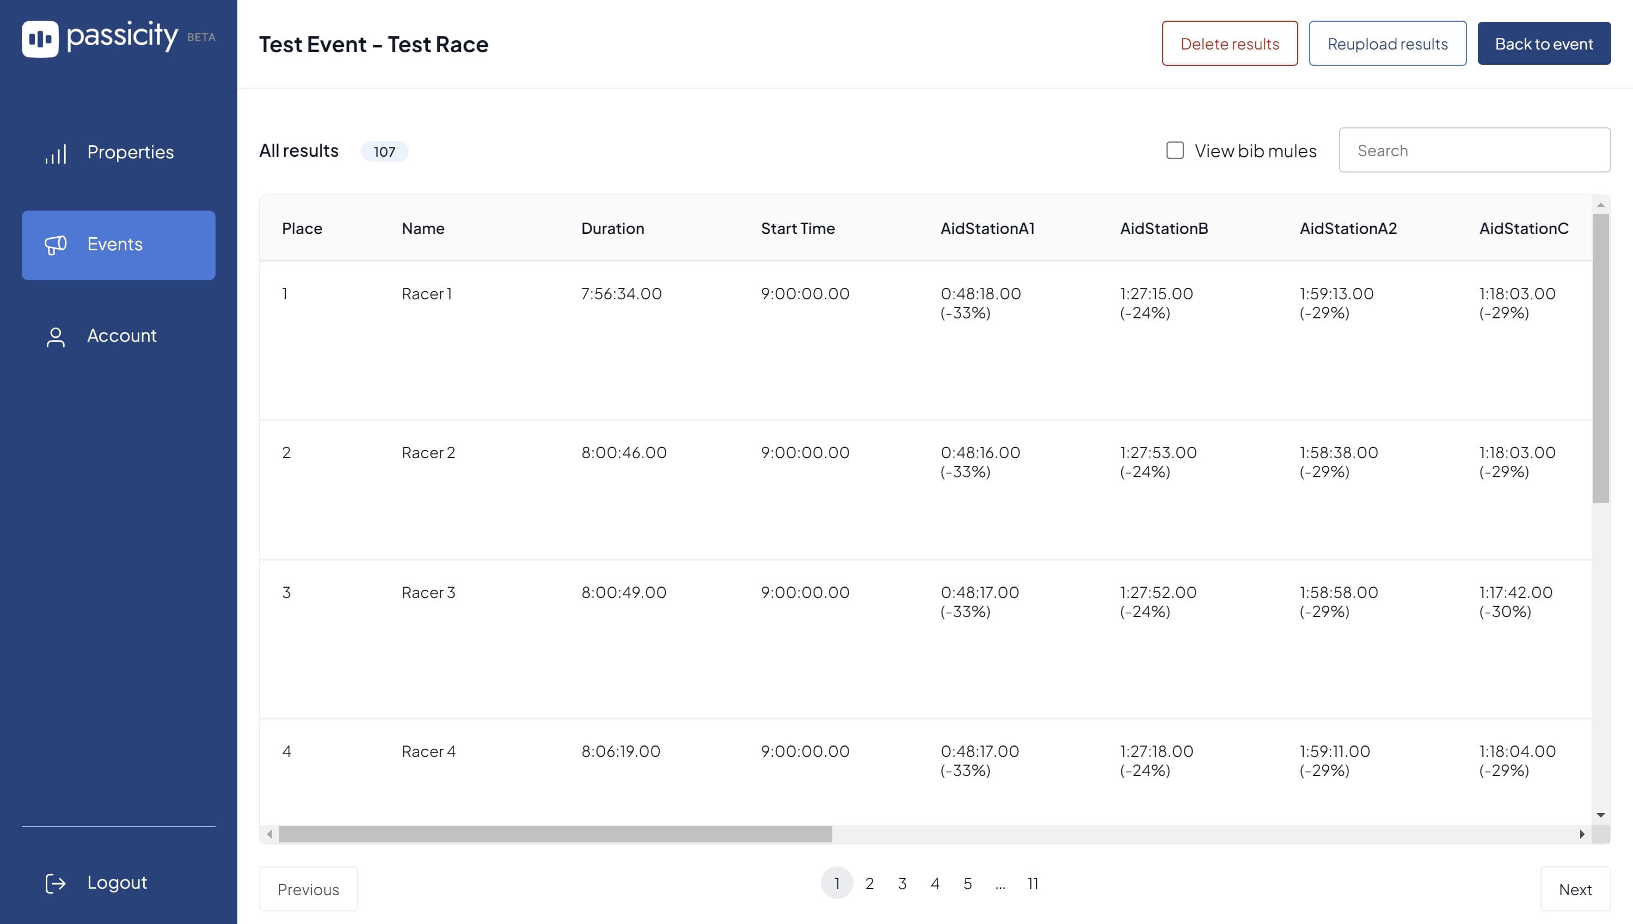Select the Properties bar-chart icon
Screen dimensions: 1633x924
click(56, 153)
